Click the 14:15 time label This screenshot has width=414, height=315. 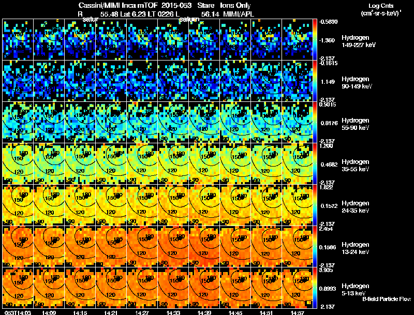click(x=80, y=313)
